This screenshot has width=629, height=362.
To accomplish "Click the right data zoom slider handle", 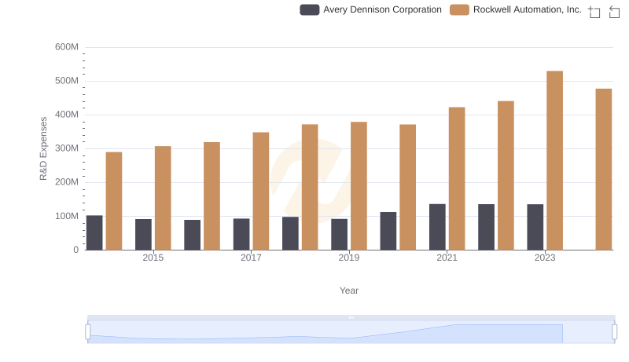I will [614, 332].
